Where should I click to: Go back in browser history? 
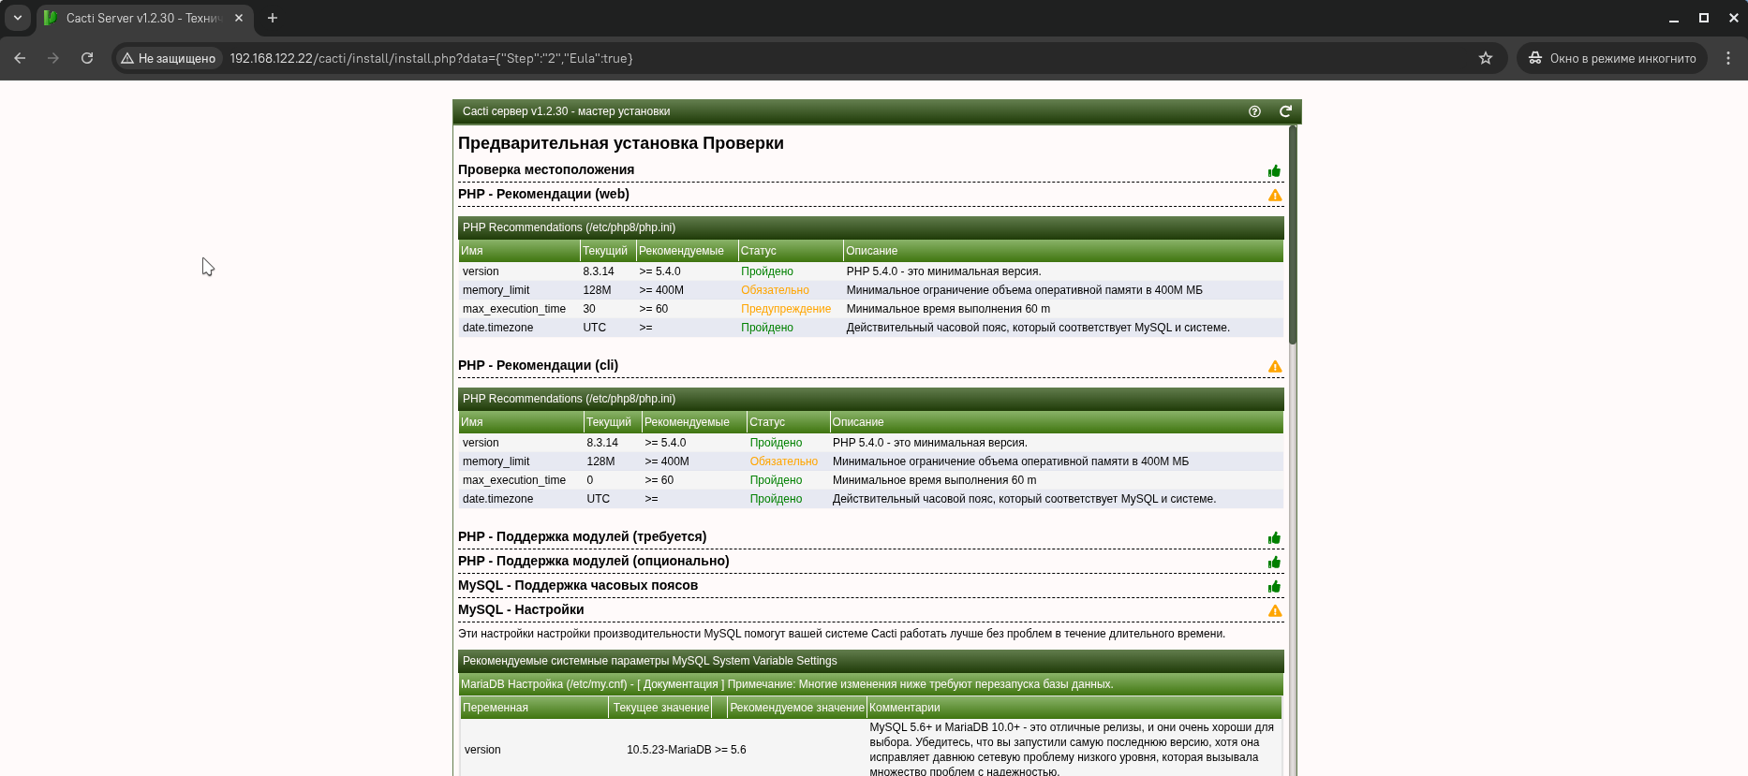click(20, 58)
